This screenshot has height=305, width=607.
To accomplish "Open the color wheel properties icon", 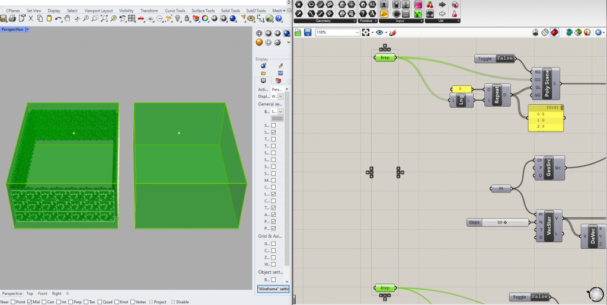I will click(x=205, y=18).
